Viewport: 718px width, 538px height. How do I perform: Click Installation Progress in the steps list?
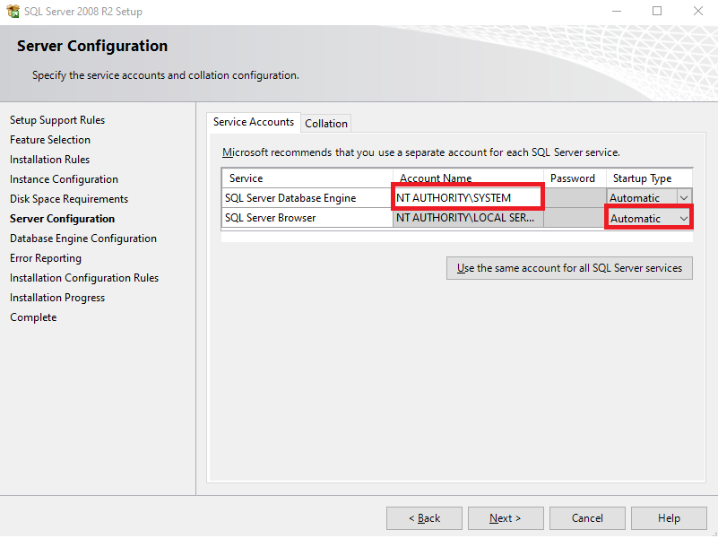57,298
